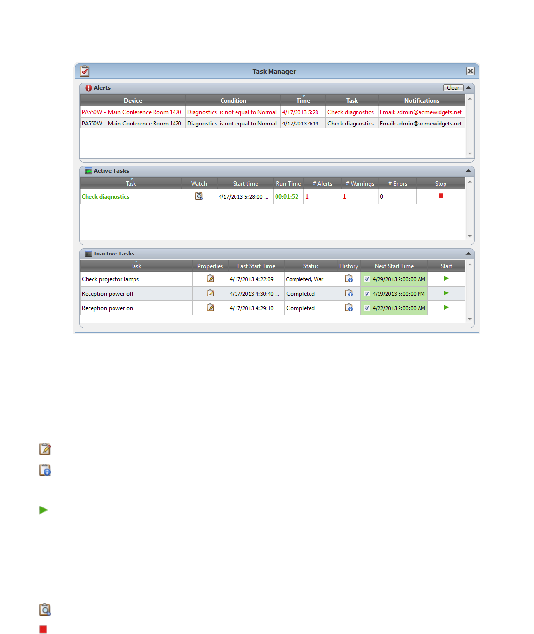The image size is (534, 634).
Task: Sort active tasks by # Alerts column
Action: point(322,183)
